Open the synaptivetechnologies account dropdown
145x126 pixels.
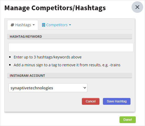pos(48,88)
